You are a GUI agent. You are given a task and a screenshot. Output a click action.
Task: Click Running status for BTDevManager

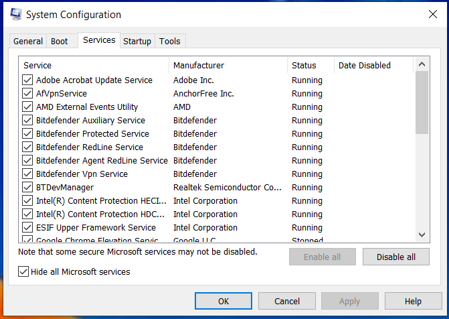pos(307,188)
